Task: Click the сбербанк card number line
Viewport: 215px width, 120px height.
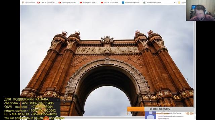Action: coord(29,103)
